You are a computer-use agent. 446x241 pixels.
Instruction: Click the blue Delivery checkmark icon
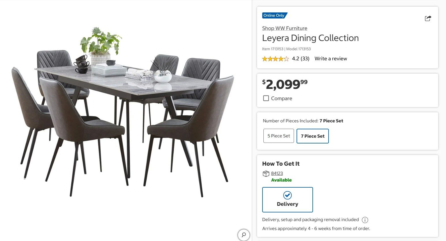[287, 195]
